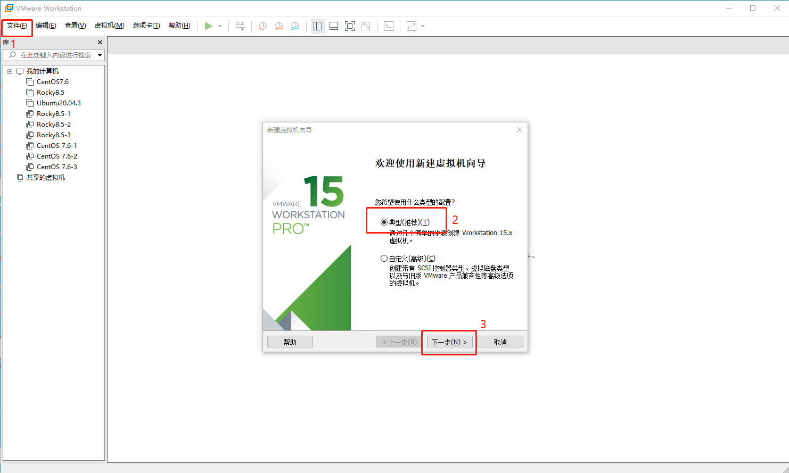Select the Ubuntu20.04.3 virtual machine

click(x=59, y=103)
